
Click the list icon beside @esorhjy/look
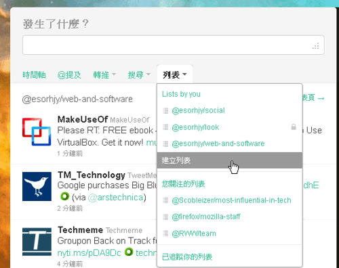tap(165, 127)
